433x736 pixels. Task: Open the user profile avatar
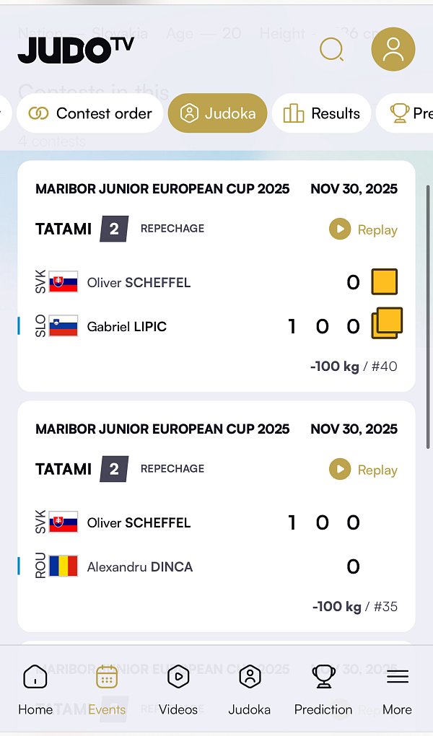point(393,49)
